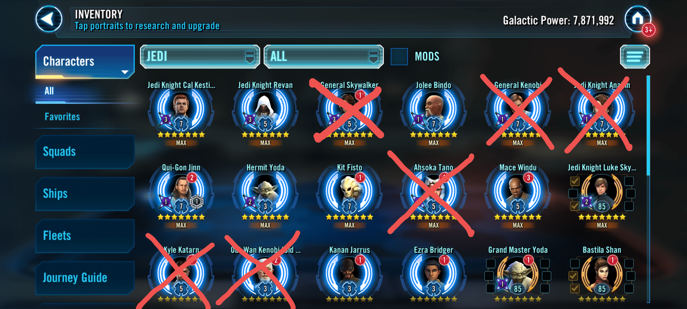Tap the back arrow icon
Screen dimensions: 687x309
49,19
